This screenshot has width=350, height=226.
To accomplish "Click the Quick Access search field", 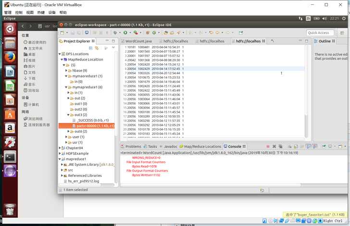I will tap(320, 33).
